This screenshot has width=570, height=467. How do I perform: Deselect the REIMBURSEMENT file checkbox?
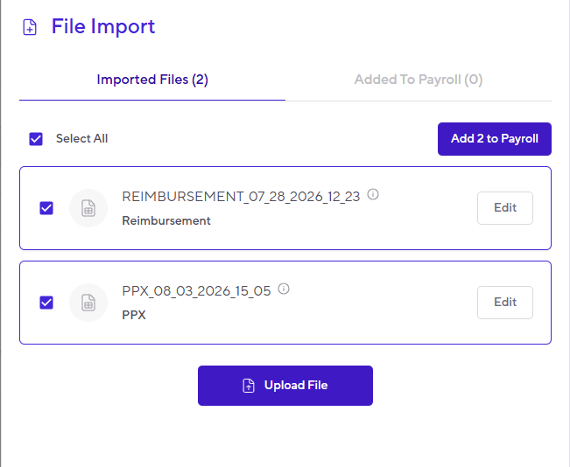coord(46,208)
